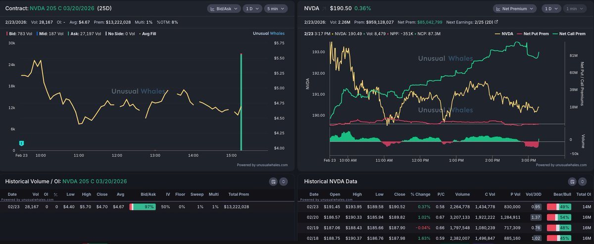Open the Net Premium chart type dropdown
Screen dimensions: 594x244
click(x=515, y=8)
